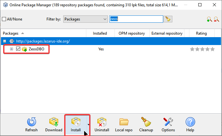This screenshot has width=222, height=136.
Task: Click the Refresh toolbar button
Action: pos(31,125)
